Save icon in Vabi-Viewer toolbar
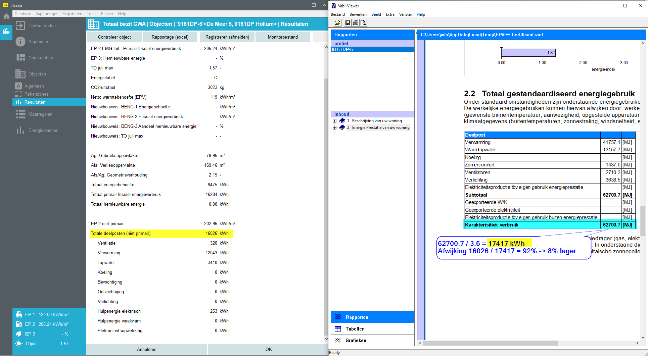 [348, 23]
